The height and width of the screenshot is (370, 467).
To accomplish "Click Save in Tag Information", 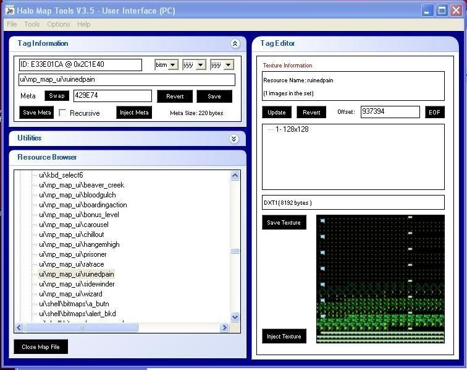I will point(214,97).
